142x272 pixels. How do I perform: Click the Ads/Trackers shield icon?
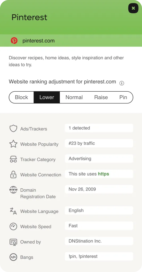point(13,129)
